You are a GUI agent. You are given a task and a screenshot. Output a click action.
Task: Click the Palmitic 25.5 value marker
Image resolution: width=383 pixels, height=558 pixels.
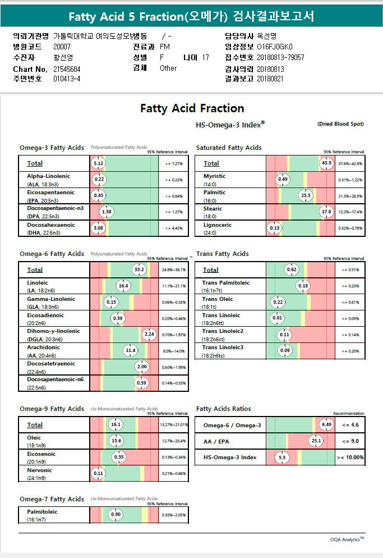click(306, 195)
